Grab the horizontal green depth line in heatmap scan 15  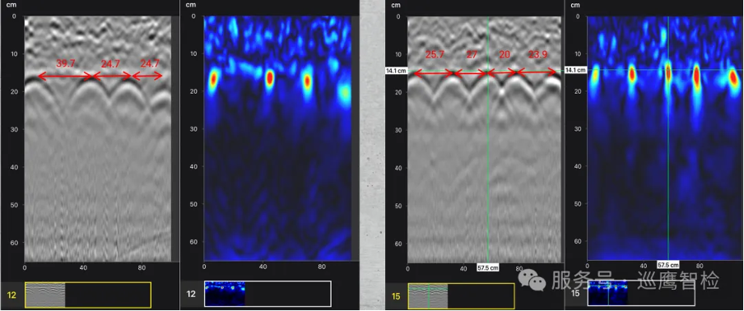point(664,70)
